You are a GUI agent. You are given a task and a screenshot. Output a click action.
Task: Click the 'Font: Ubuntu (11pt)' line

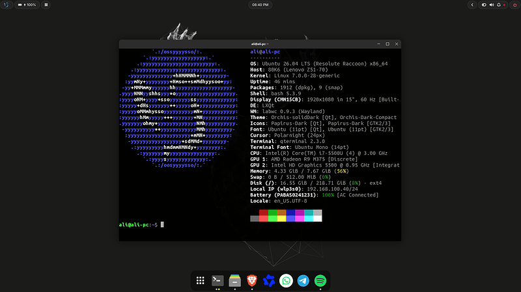[322, 129]
